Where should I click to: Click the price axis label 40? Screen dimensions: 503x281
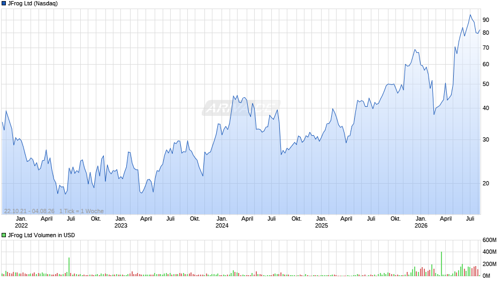[x=486, y=108]
